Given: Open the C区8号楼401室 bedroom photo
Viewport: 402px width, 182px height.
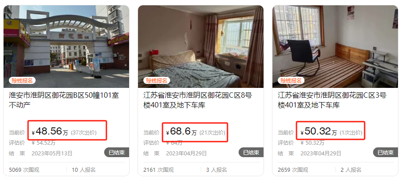Looking at the screenshot, I should (201, 47).
